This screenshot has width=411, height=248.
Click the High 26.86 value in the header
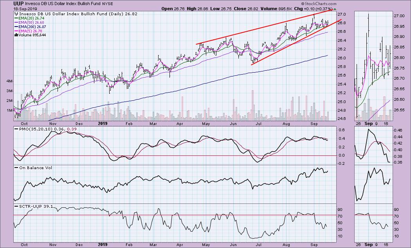click(197, 9)
